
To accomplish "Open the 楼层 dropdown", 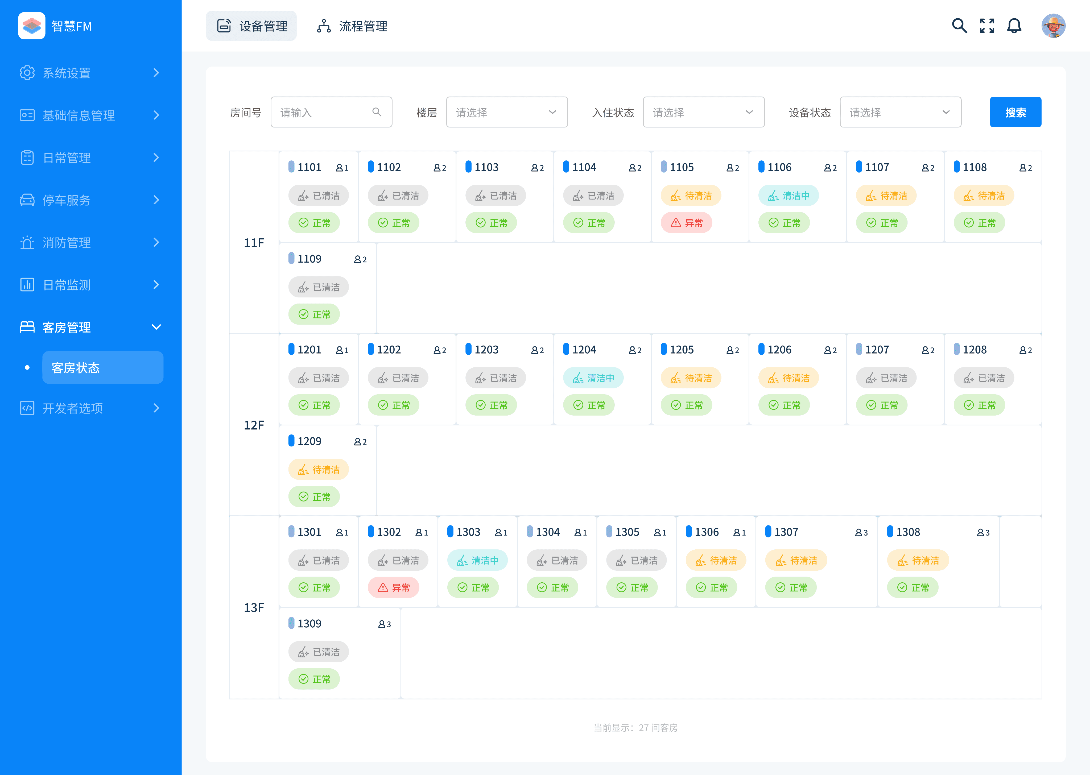I will (x=507, y=113).
